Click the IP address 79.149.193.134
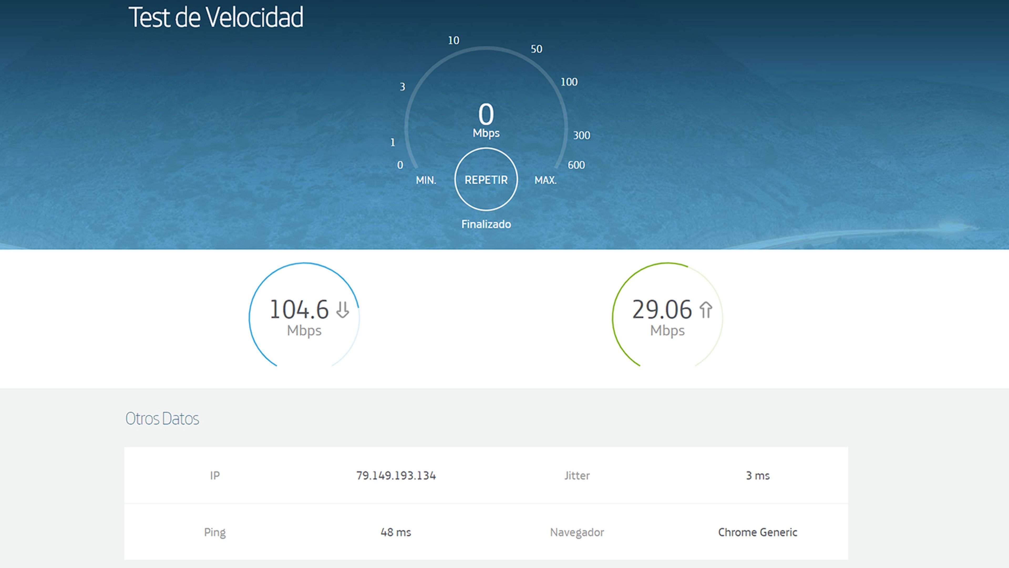 396,475
